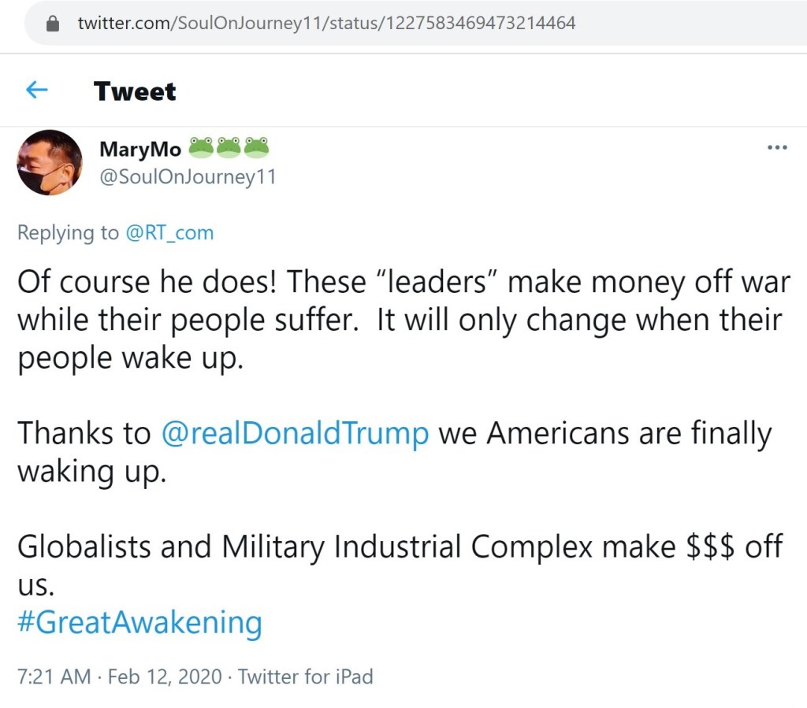The height and width of the screenshot is (708, 807).
Task: Click the first frog emoji after MaryMo
Action: tap(202, 146)
